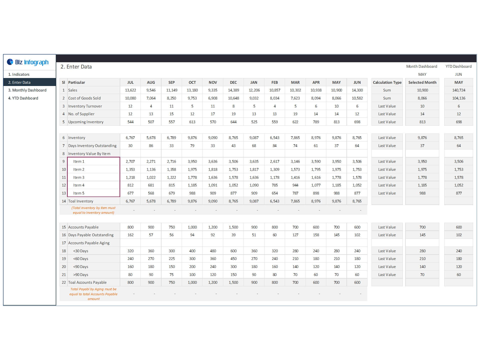Select Accounts Payable DEC value 1,500

(233, 227)
